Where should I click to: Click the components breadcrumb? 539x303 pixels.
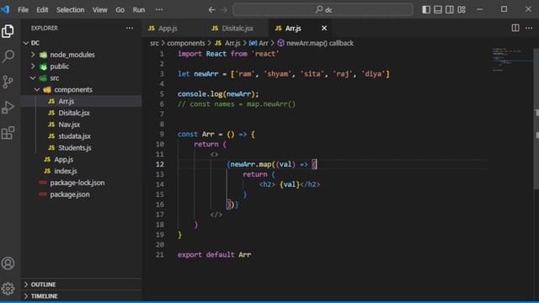(185, 43)
